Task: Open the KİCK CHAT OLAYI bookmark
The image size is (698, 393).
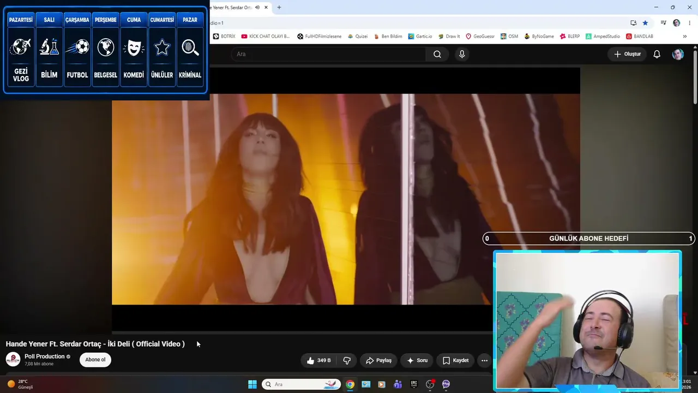Action: pyautogui.click(x=266, y=37)
